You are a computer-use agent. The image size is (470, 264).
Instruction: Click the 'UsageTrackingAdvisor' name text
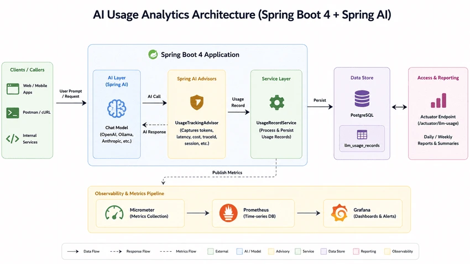coord(197,123)
